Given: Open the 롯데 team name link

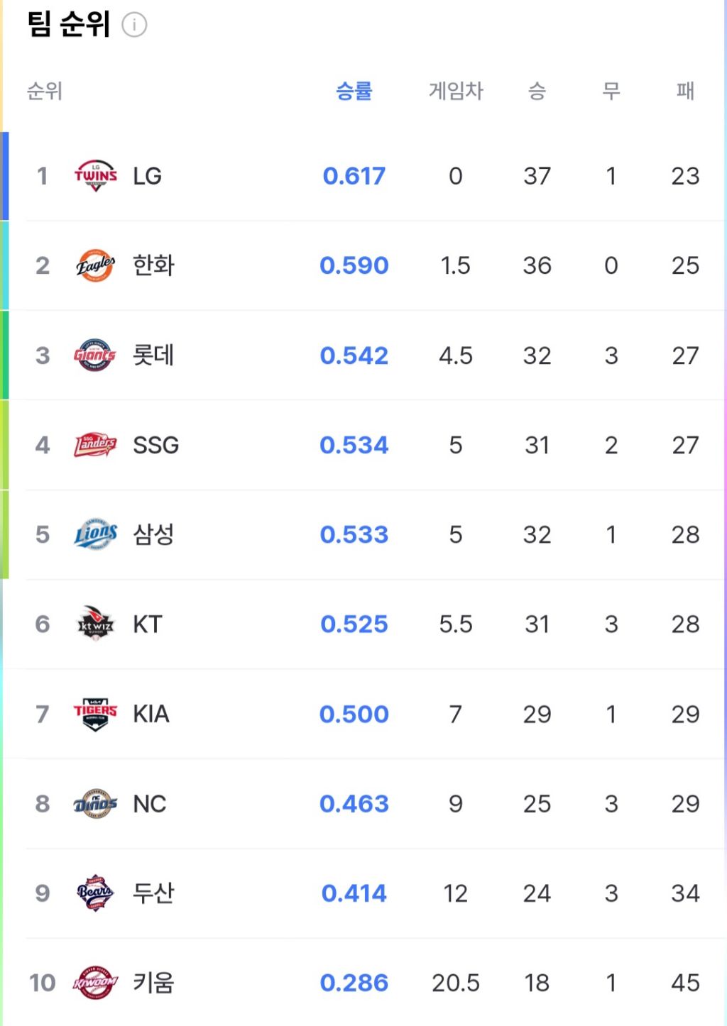Looking at the screenshot, I should (x=153, y=355).
